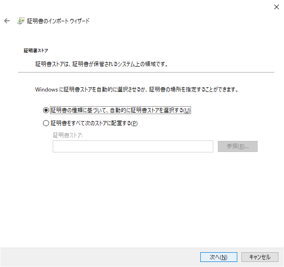Click the 参照(R)... browse button
Viewport: 284px width, 267px height.
click(x=237, y=146)
